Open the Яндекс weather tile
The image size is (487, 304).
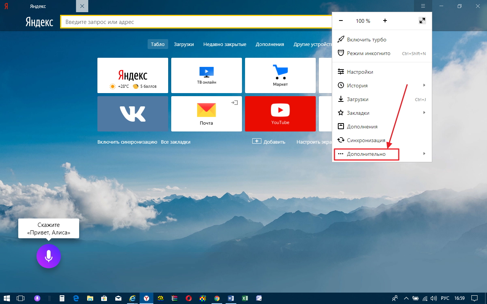tap(133, 75)
